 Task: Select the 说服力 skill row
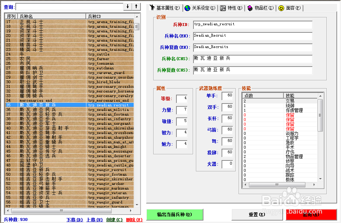click(x=280, y=133)
